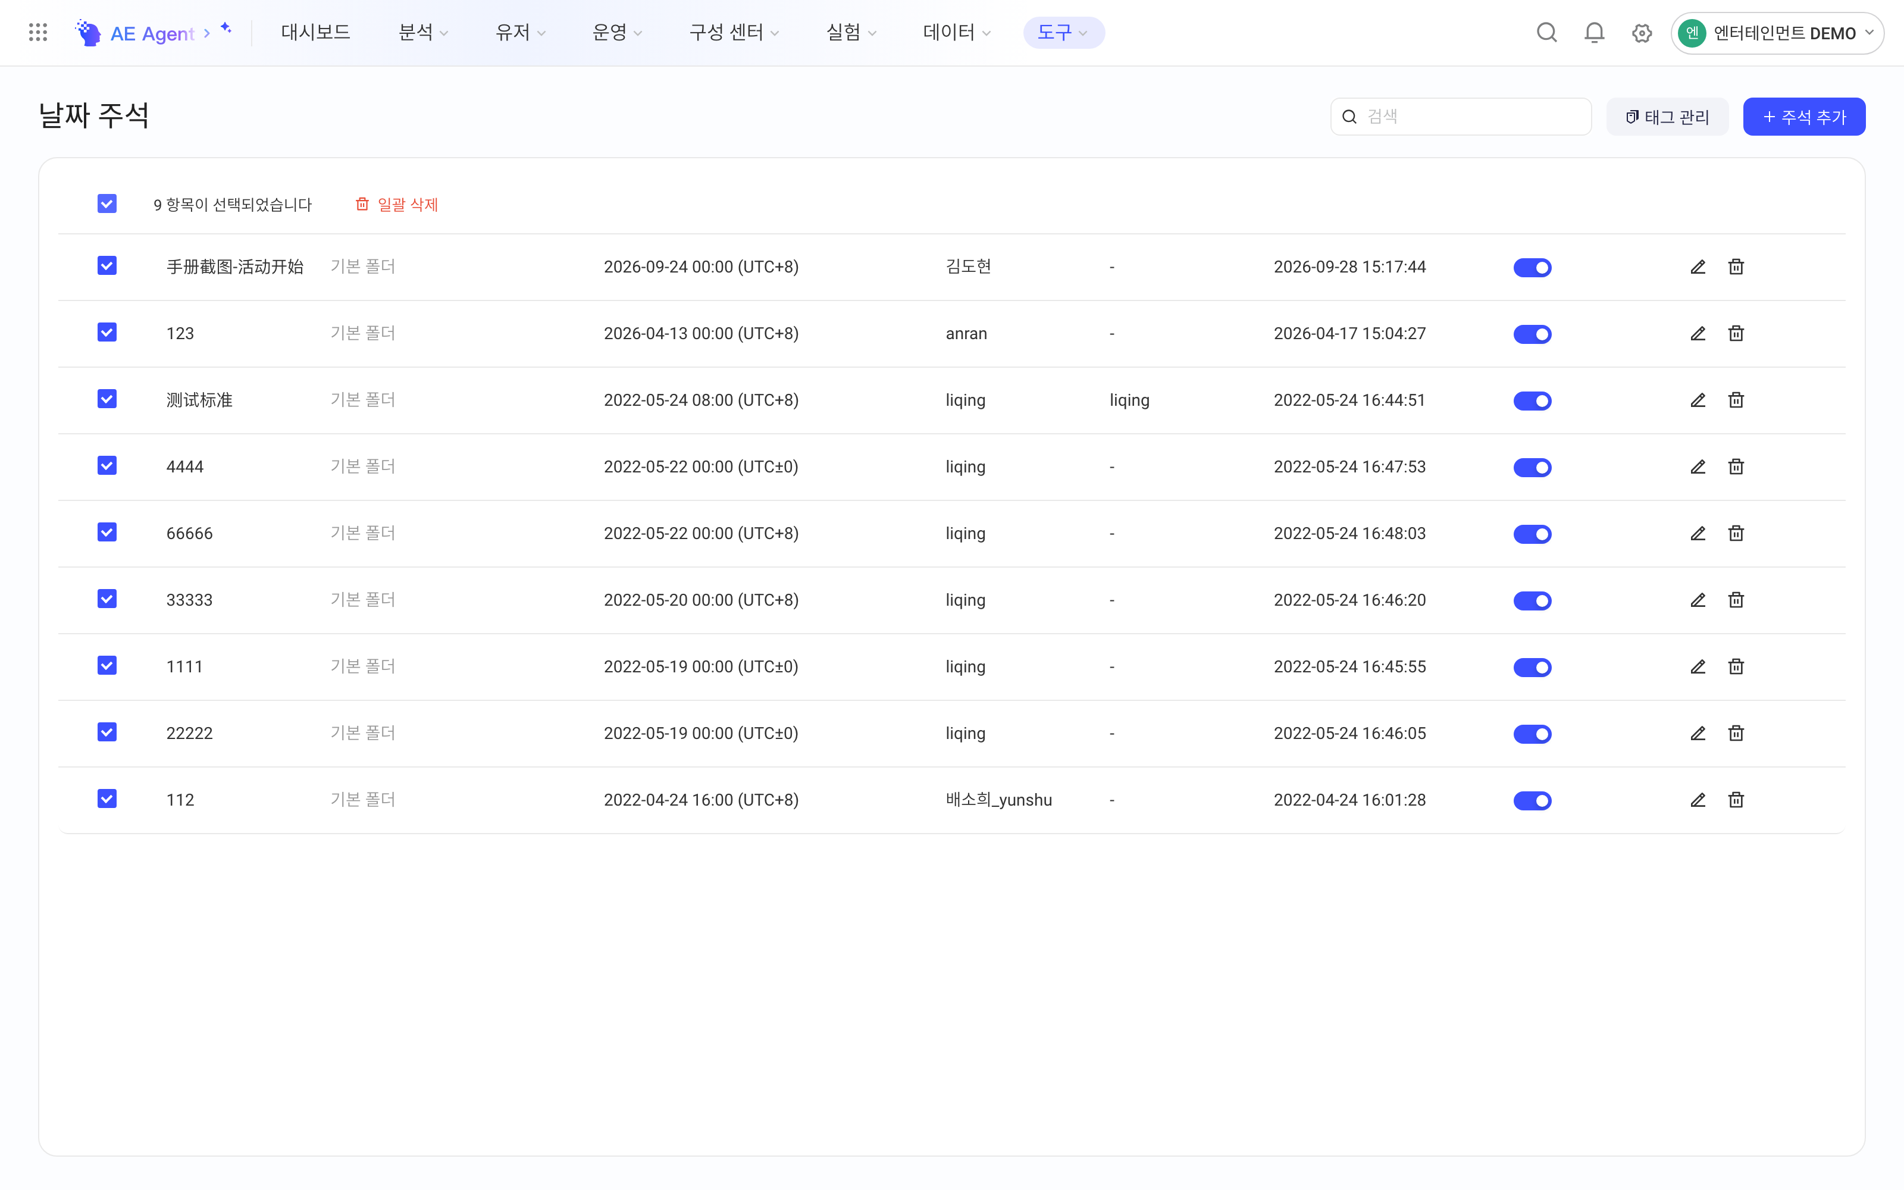The height and width of the screenshot is (1190, 1904).
Task: Turn off the 112 row toggle
Action: 1532,800
